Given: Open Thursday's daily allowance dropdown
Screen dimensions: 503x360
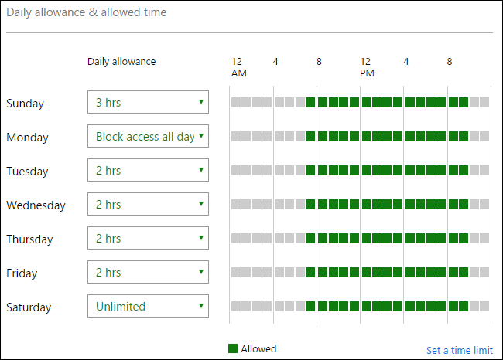Looking at the screenshot, I should pyautogui.click(x=148, y=239).
